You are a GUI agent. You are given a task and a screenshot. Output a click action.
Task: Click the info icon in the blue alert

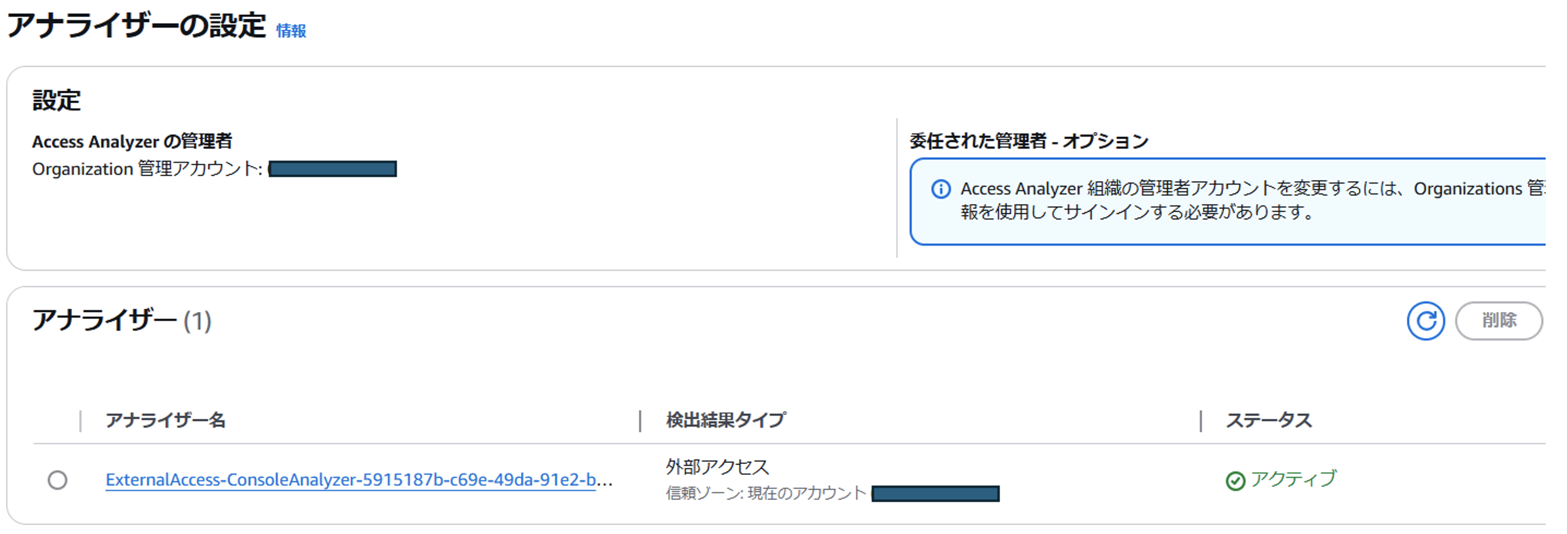click(940, 189)
